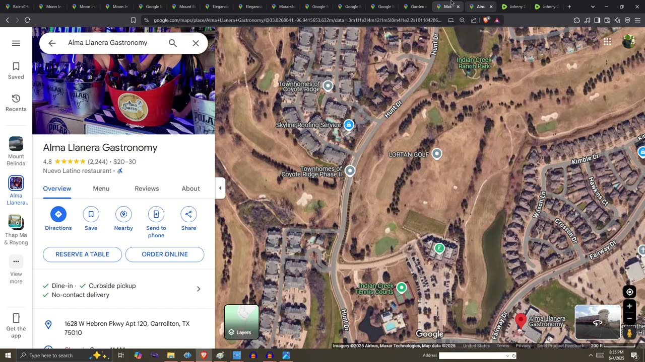Open the 2,244 reviews count link
The image size is (645, 362).
click(x=98, y=162)
